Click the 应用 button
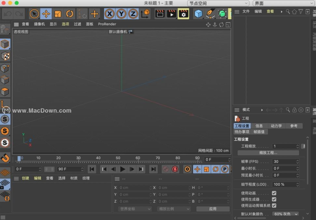 coord(213,209)
